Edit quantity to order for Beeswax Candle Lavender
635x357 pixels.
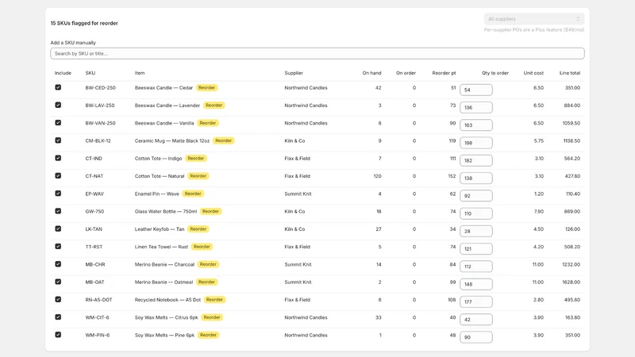point(475,107)
